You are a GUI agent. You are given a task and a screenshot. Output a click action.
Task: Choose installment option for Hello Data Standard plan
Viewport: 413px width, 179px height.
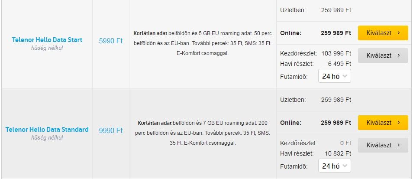383,145
